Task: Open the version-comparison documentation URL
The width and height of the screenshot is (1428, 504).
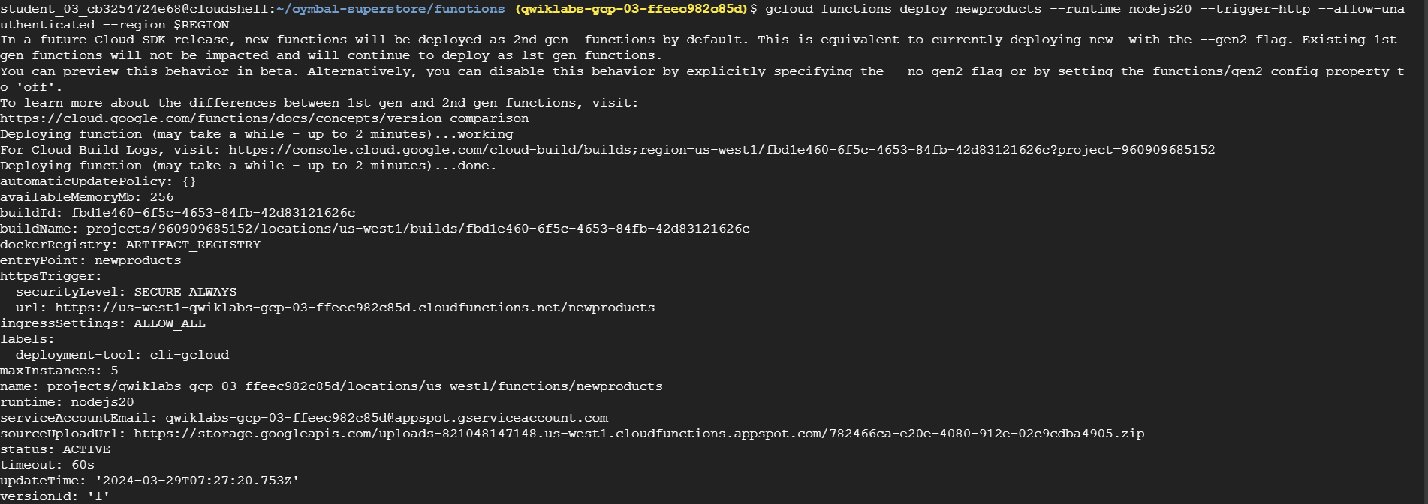Action: (x=264, y=118)
